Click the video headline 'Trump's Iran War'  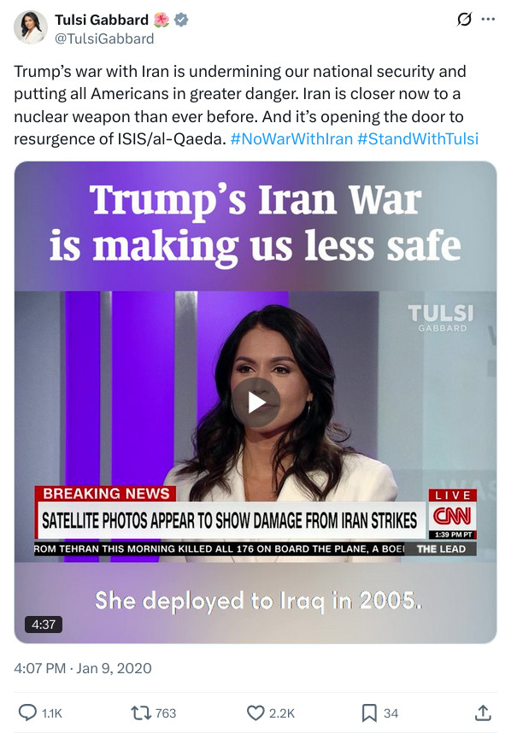[255, 200]
